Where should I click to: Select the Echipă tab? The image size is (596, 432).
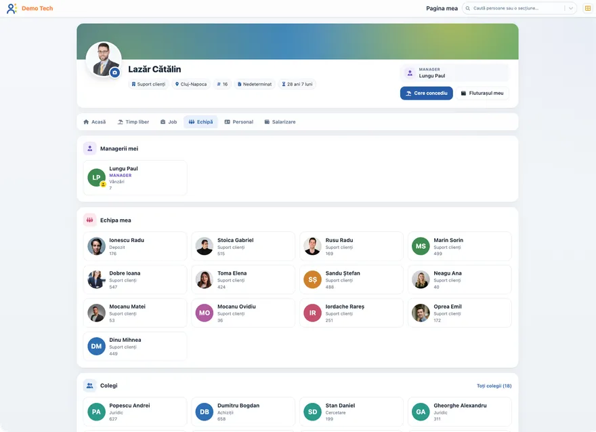[200, 122]
